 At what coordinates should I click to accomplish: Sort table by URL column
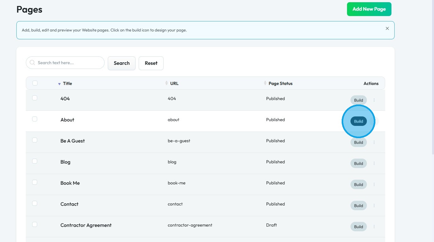point(167,83)
